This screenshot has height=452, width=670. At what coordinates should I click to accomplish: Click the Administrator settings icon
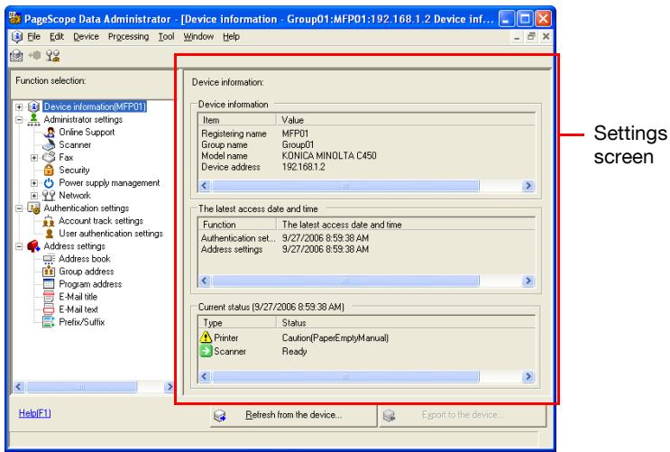pyautogui.click(x=33, y=119)
